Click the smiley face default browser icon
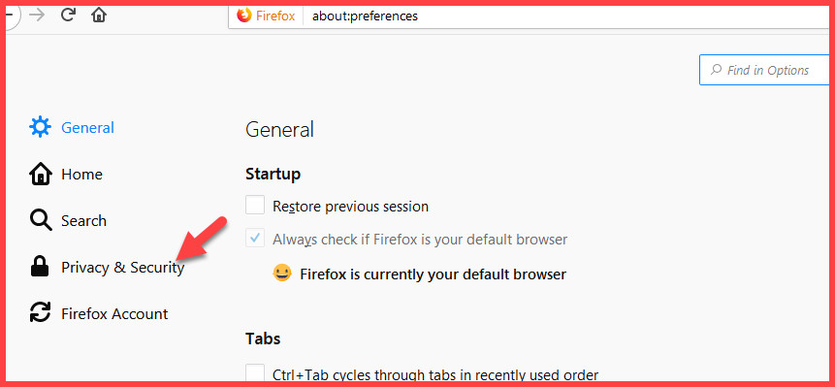 [282, 274]
